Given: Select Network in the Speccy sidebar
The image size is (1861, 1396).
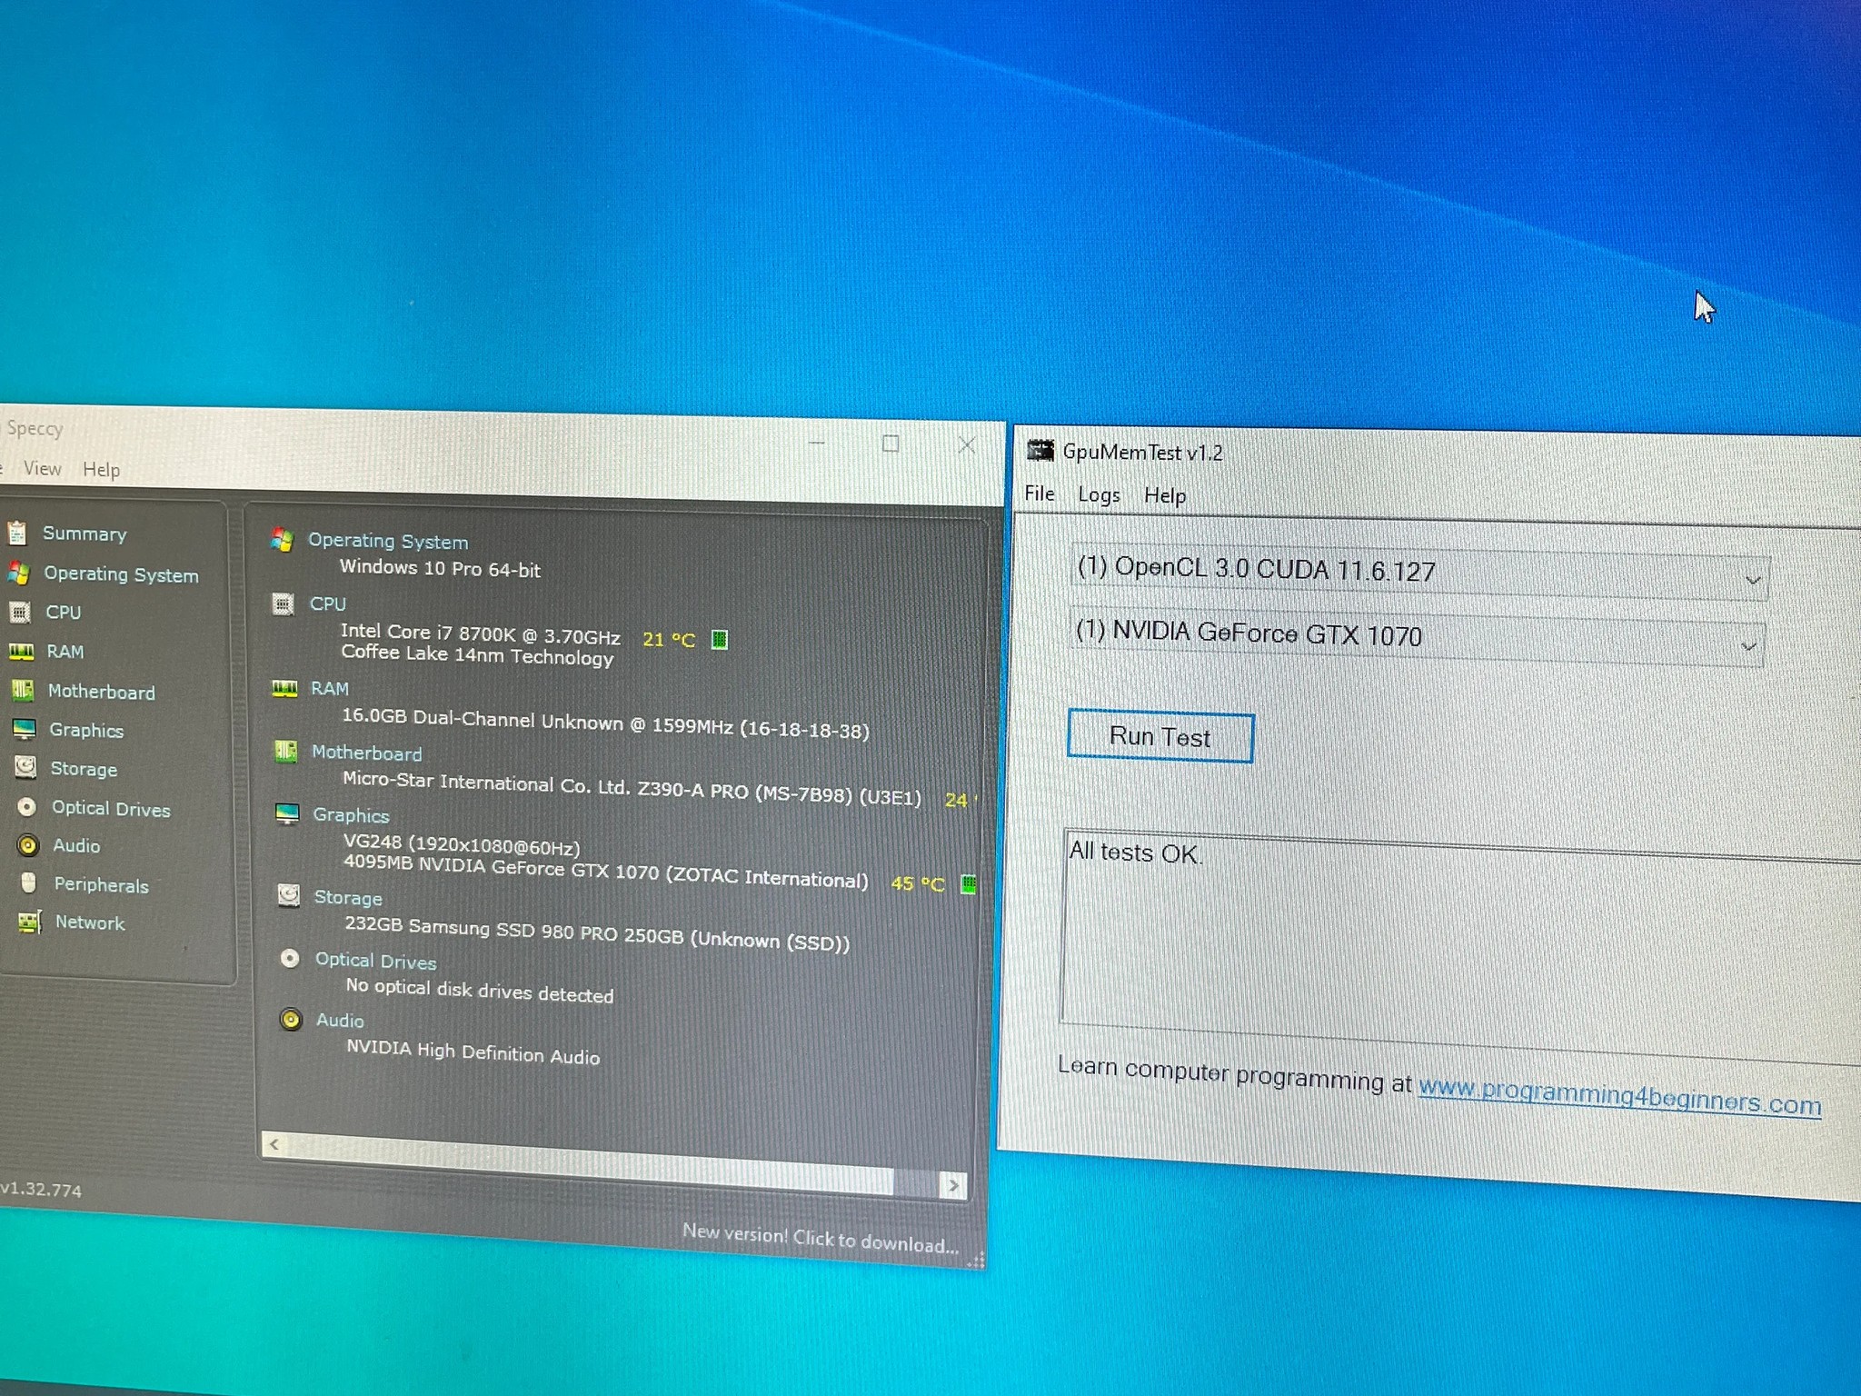Looking at the screenshot, I should pyautogui.click(x=90, y=922).
